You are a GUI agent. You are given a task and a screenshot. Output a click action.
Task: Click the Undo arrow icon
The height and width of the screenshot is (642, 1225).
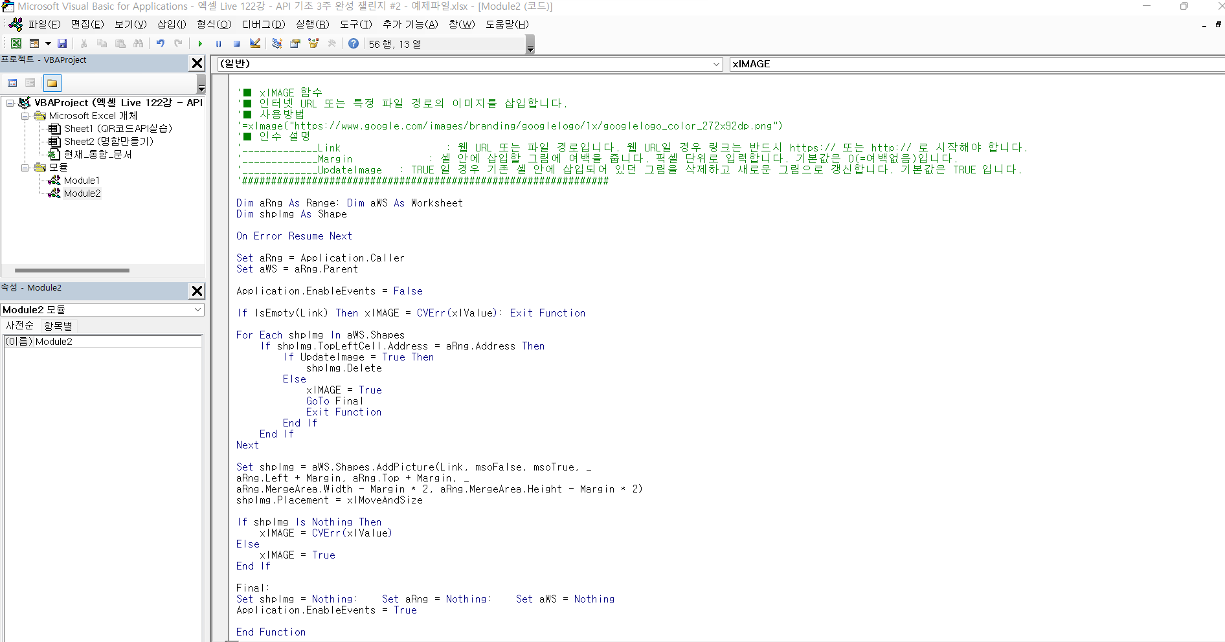[x=160, y=43]
